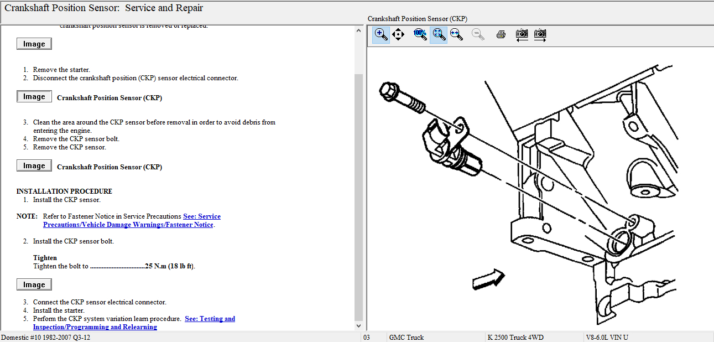Click the vertical scrollbar thumb in text pane
The image size is (714, 342).
[358, 194]
